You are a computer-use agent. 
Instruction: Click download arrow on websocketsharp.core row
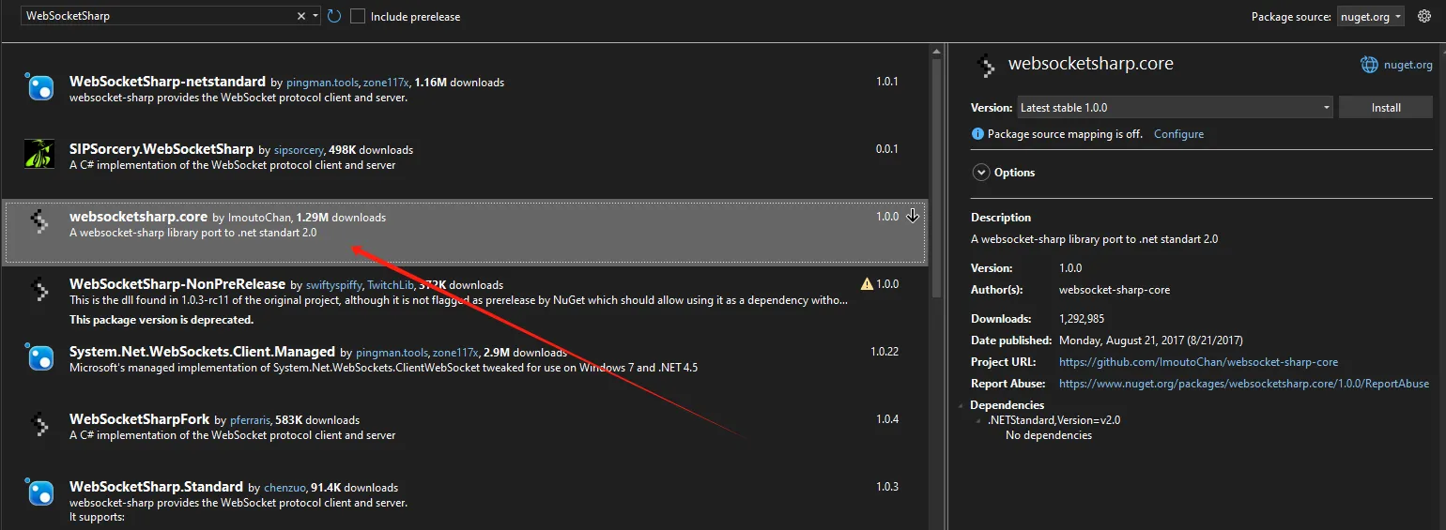point(912,217)
